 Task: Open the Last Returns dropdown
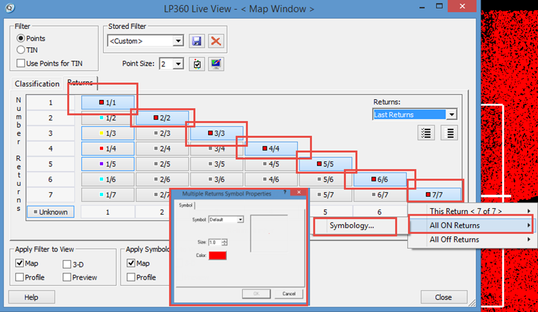452,115
